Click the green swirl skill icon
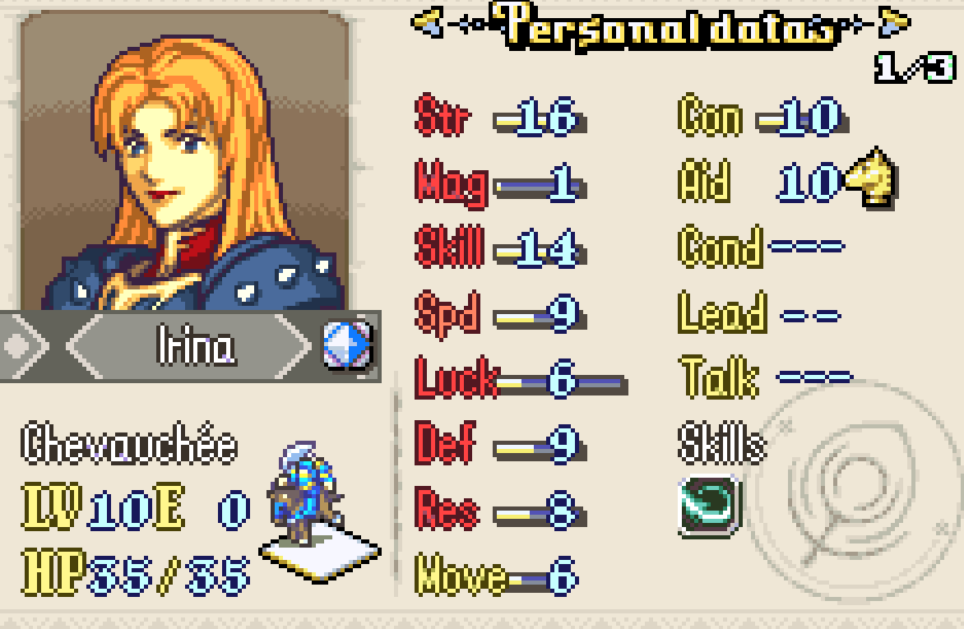Screen dimensions: 964x629 point(711,506)
